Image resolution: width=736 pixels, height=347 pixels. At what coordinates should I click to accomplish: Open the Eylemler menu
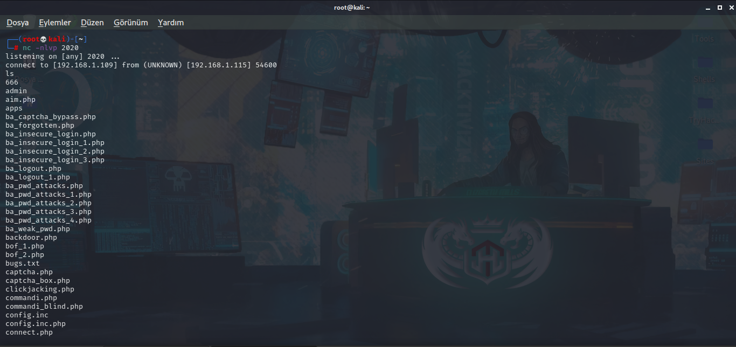(x=55, y=23)
